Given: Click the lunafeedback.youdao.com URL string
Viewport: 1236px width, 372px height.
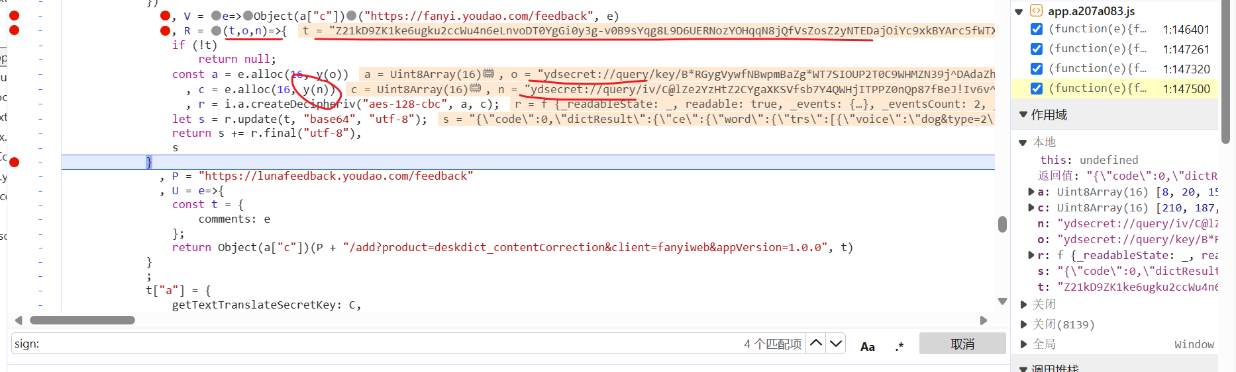Looking at the screenshot, I should [x=336, y=176].
